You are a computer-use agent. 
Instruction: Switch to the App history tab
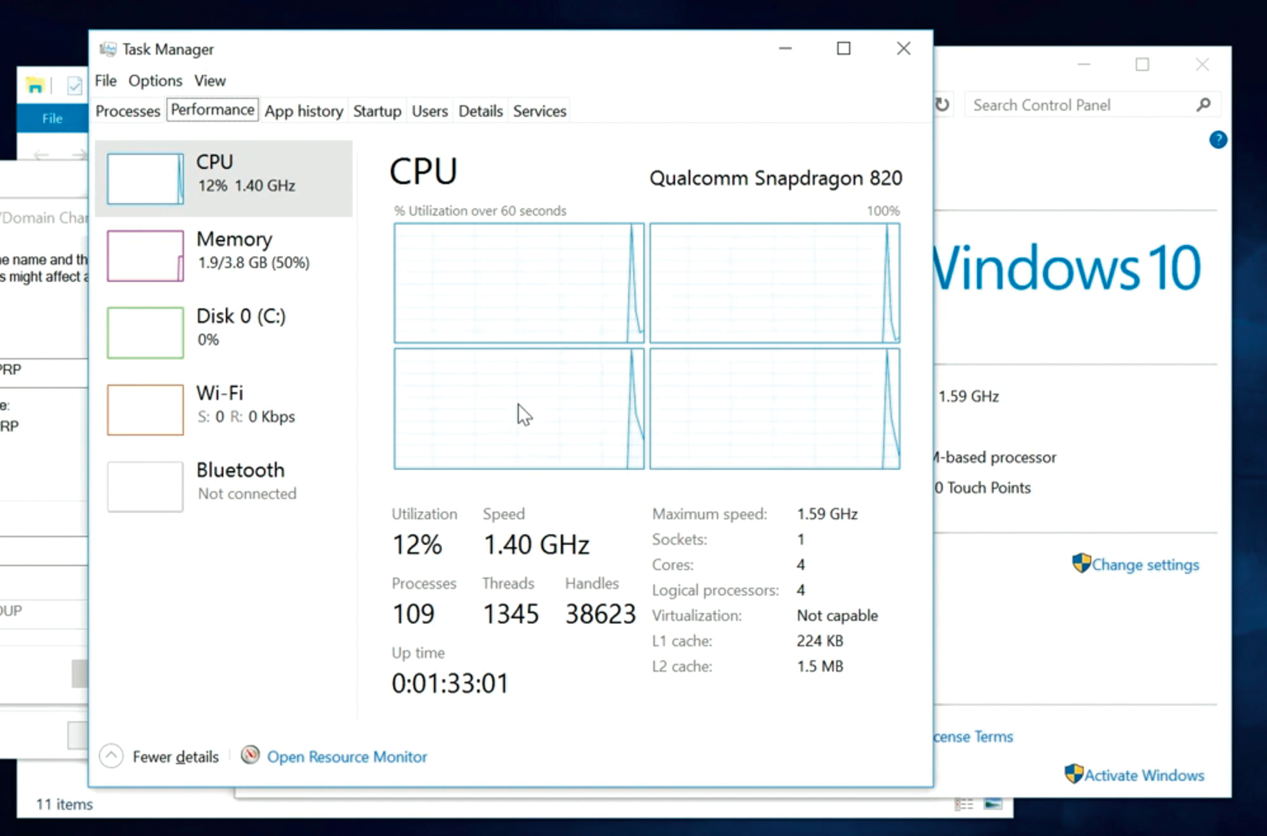click(303, 111)
